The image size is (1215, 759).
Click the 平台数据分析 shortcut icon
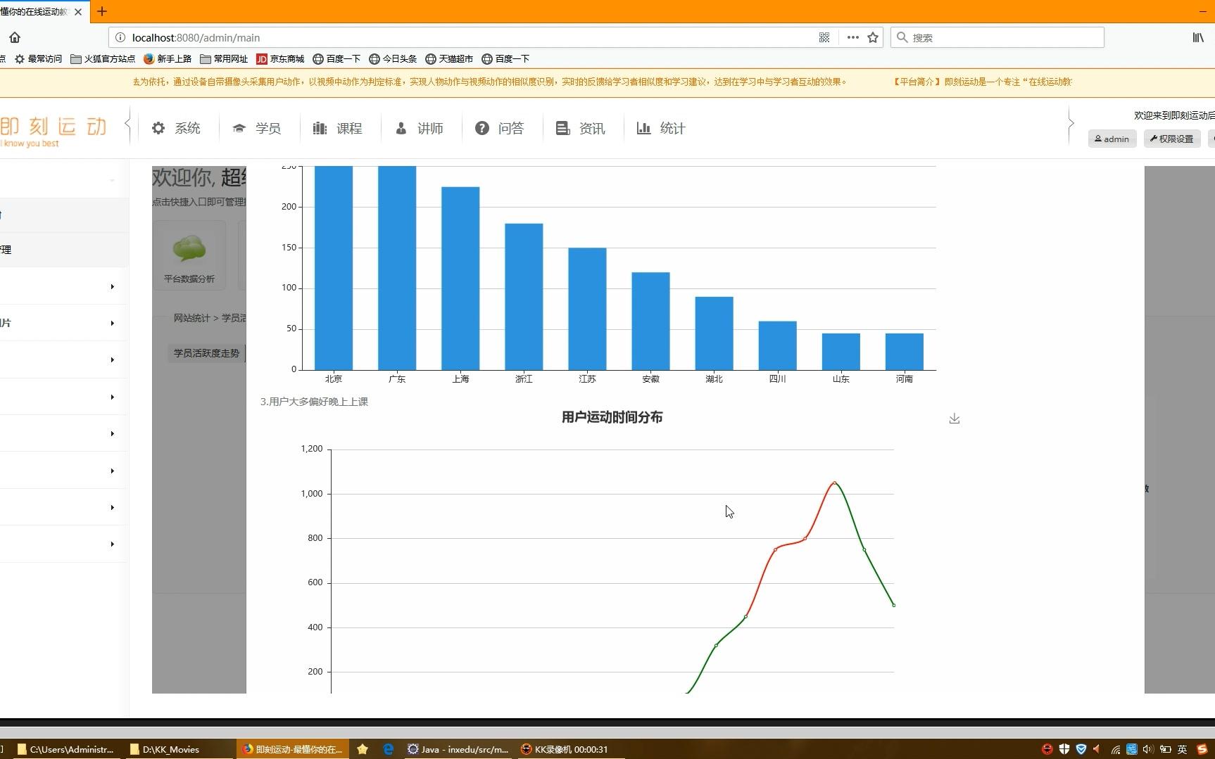pos(189,255)
